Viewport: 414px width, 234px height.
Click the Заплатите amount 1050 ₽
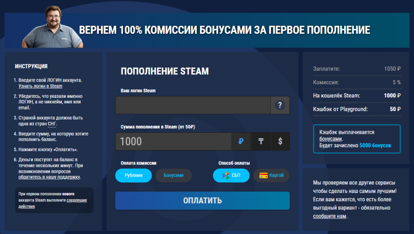(392, 69)
